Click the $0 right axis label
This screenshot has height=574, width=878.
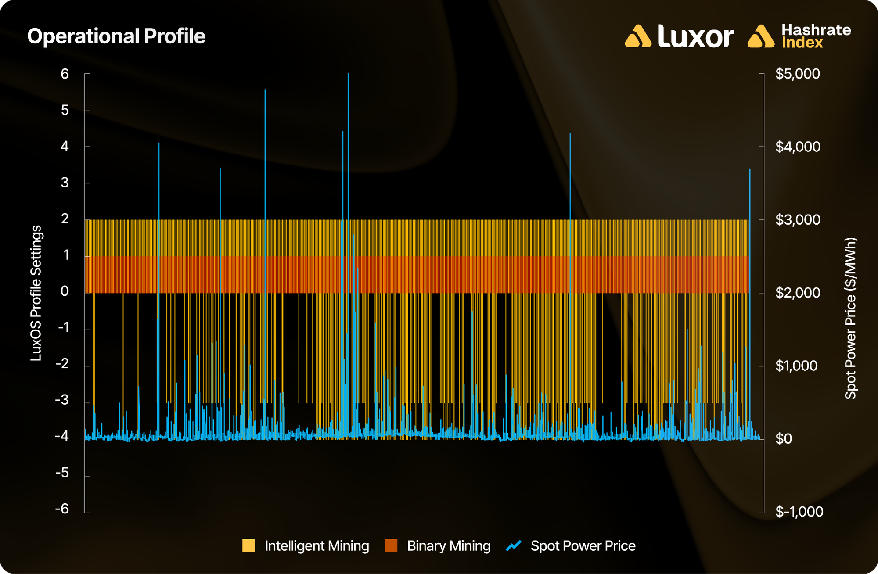click(784, 438)
